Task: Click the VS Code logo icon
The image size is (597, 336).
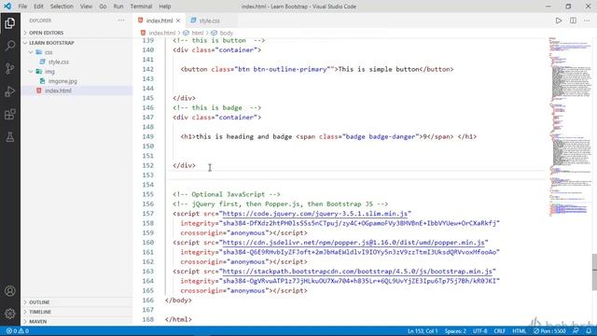Action: pos(7,7)
